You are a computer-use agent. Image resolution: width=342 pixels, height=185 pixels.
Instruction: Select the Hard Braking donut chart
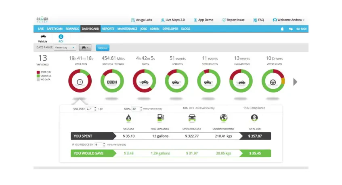click(209, 81)
